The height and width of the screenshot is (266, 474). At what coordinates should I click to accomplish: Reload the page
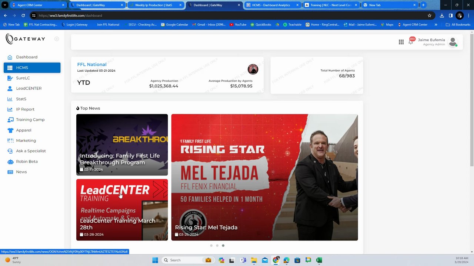23,16
